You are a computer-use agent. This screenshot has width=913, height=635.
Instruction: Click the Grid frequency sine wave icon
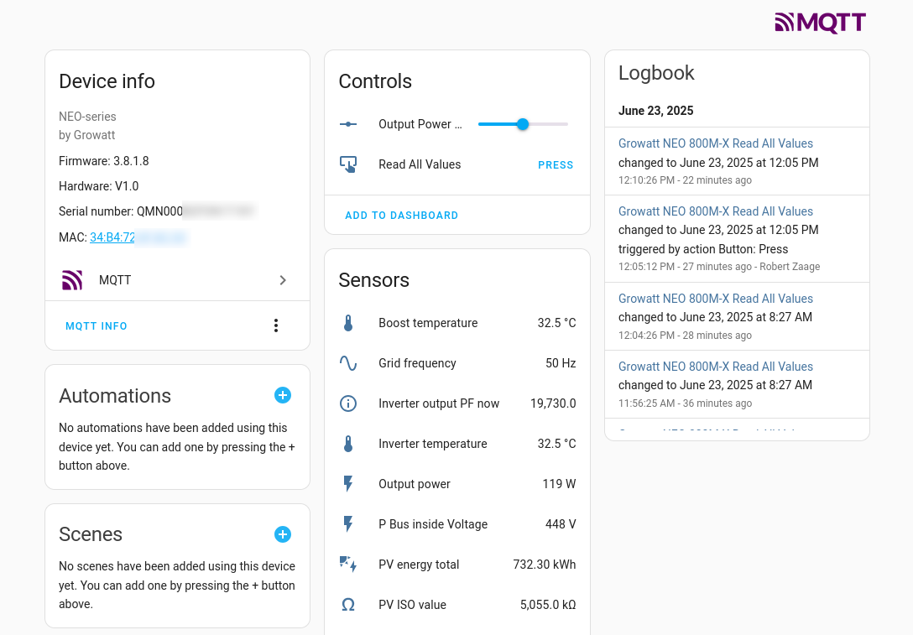[x=348, y=363]
